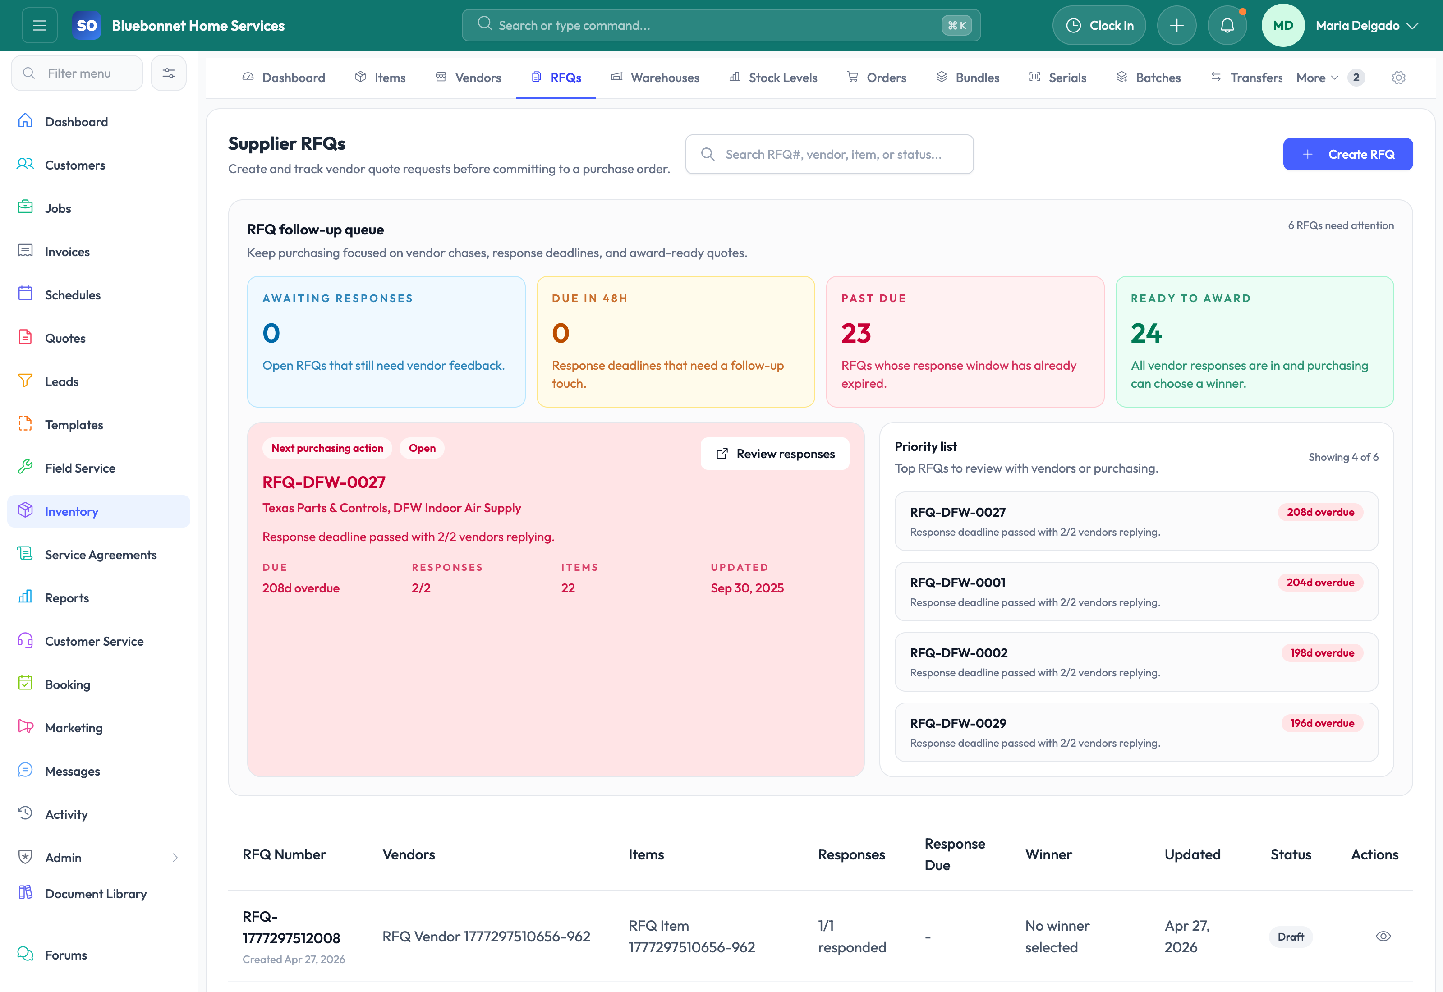1443x992 pixels.
Task: Expand the More tabs dropdown
Action: tap(1317, 78)
